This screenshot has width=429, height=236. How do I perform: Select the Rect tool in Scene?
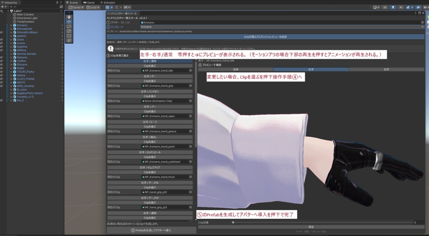69,36
